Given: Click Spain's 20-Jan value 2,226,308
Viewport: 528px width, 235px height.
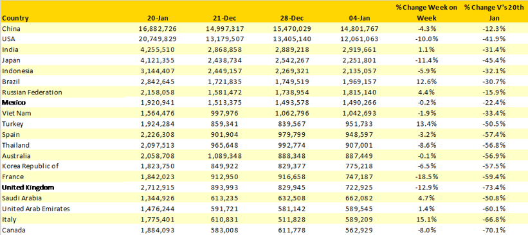Looking at the screenshot, I should [x=158, y=134].
